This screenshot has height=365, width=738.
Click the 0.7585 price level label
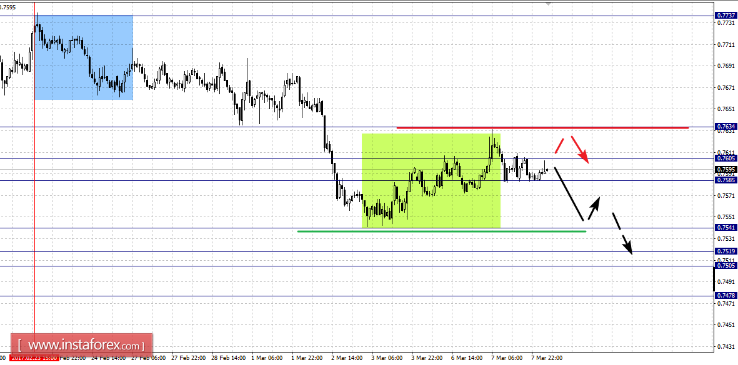click(726, 180)
